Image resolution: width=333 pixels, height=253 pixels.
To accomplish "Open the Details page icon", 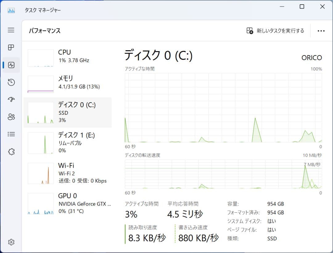I will (11, 134).
